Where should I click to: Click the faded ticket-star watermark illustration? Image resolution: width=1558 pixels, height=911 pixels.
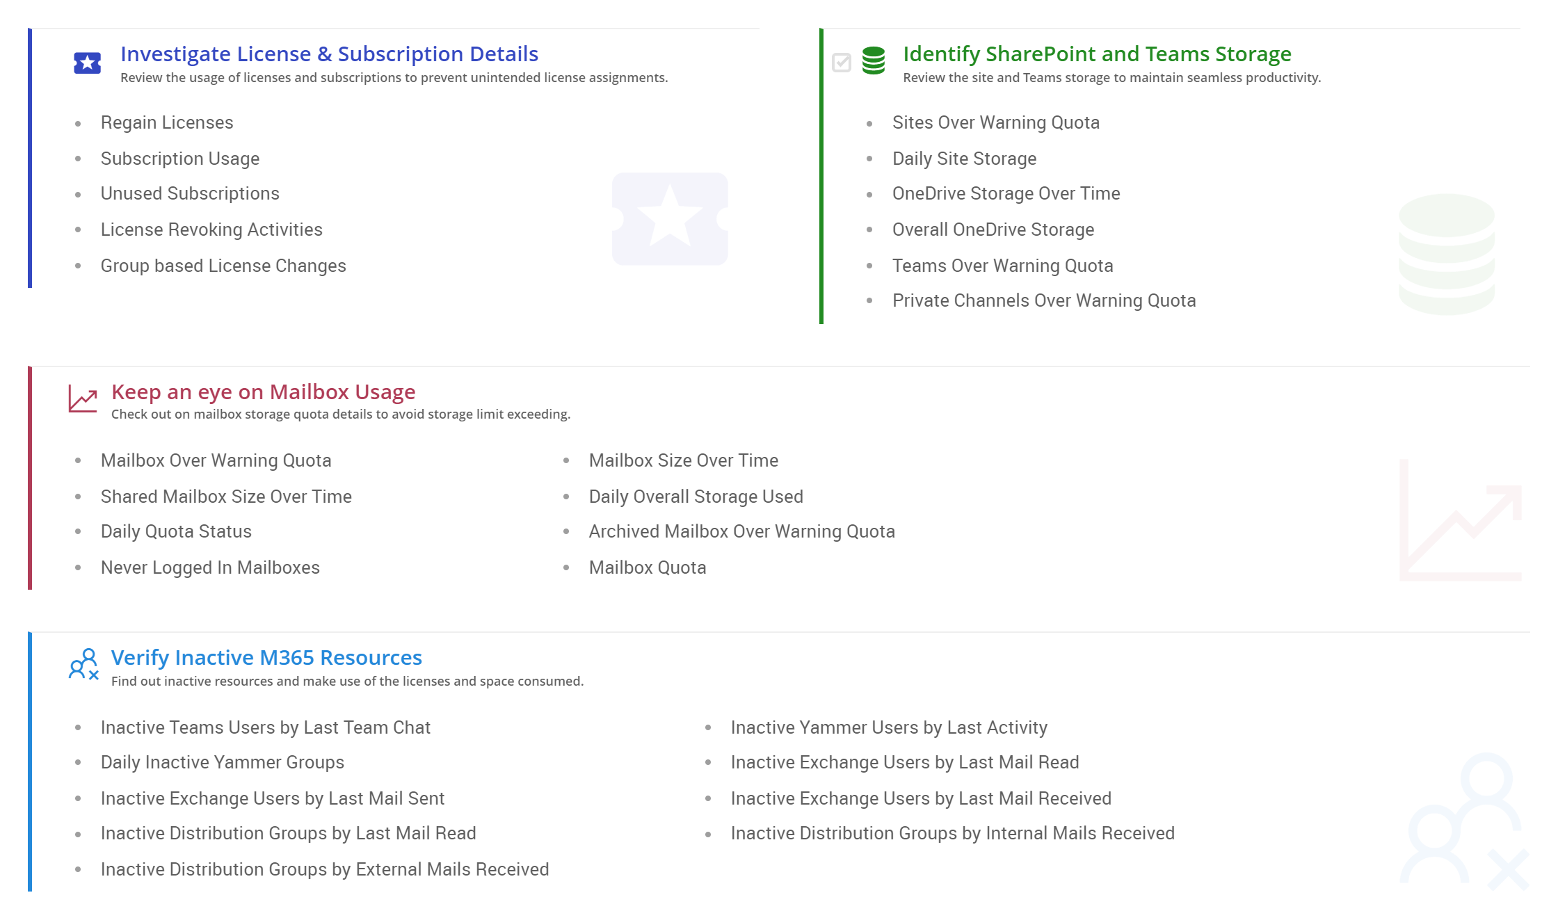point(669,220)
